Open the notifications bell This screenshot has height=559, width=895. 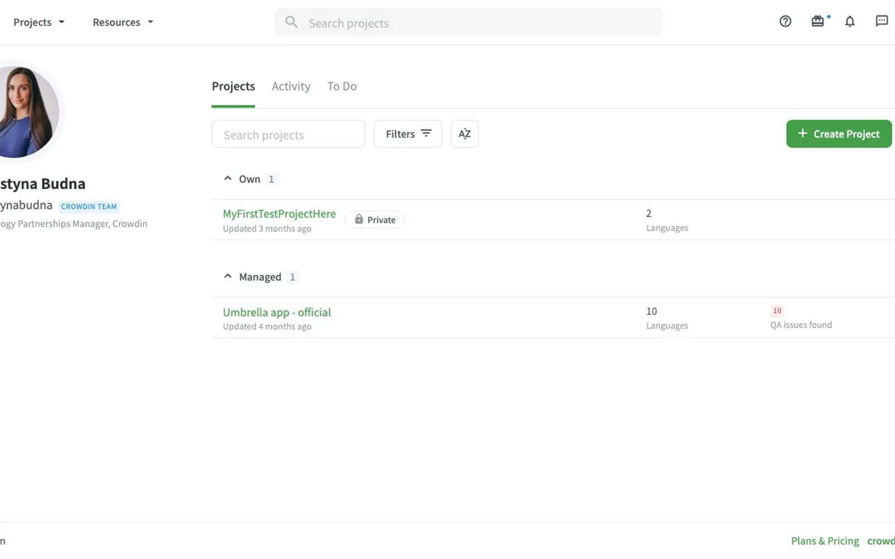(850, 21)
